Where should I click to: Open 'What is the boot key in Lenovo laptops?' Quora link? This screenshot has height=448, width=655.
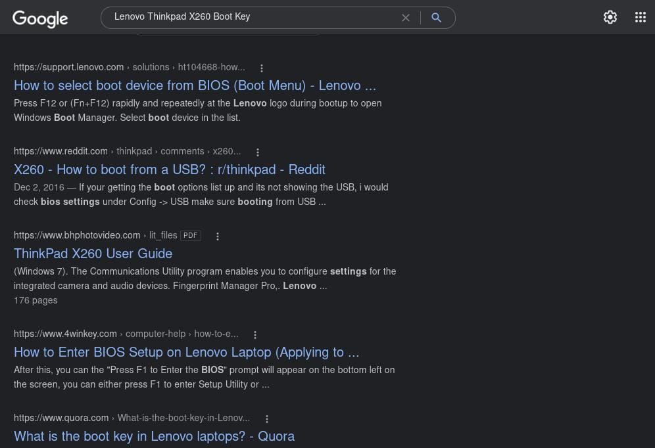(x=154, y=436)
